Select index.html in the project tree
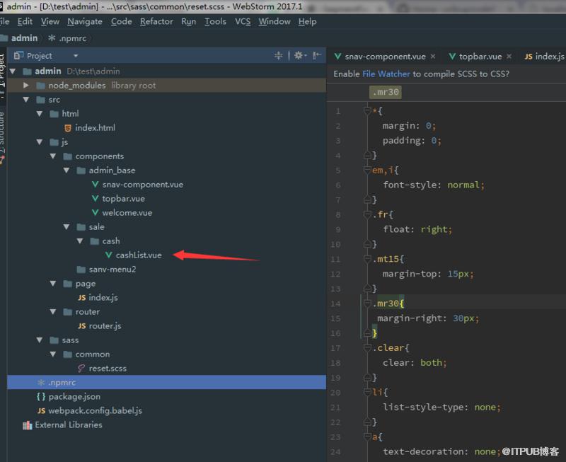Screen dimensions: 566x462 [95, 128]
